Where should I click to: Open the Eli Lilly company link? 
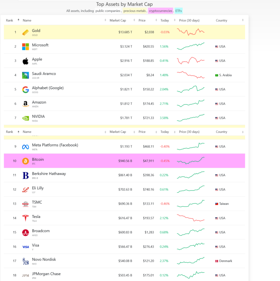coord(38,188)
